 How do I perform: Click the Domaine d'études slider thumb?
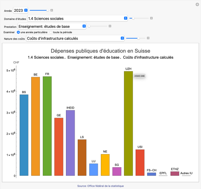coord(133,18)
